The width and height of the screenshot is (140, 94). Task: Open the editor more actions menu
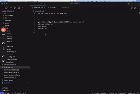[138, 8]
